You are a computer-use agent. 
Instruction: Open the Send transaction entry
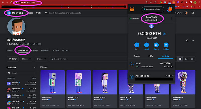point(152,65)
